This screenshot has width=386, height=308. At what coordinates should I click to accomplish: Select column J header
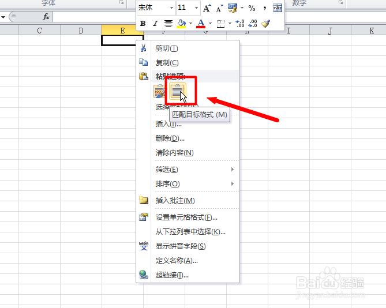coord(331,31)
